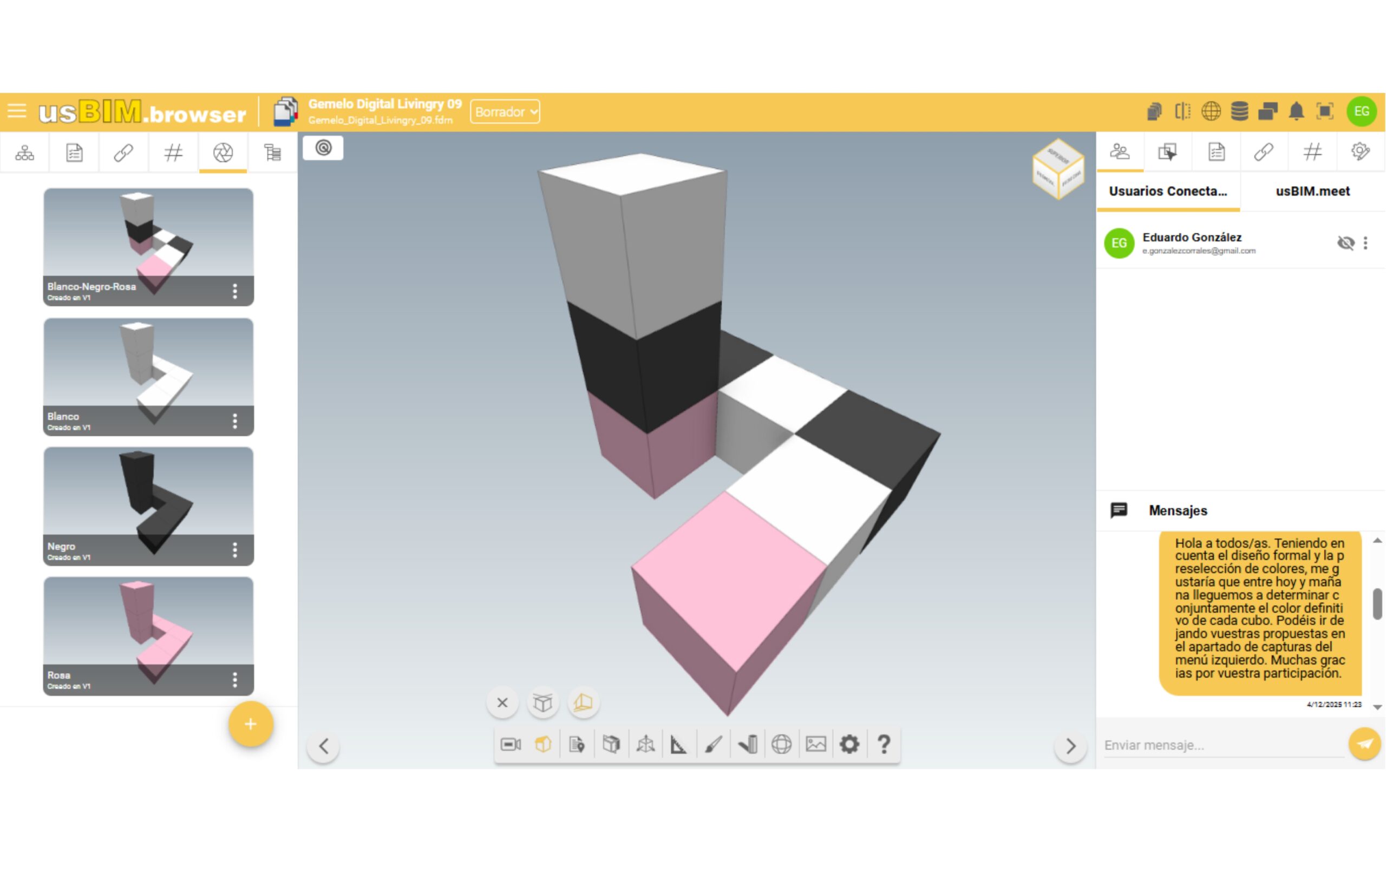The height and width of the screenshot is (873, 1386).
Task: Toggle the orthographic box view button
Action: coord(543,703)
